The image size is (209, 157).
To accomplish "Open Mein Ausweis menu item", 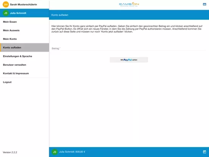I will click(25, 30).
